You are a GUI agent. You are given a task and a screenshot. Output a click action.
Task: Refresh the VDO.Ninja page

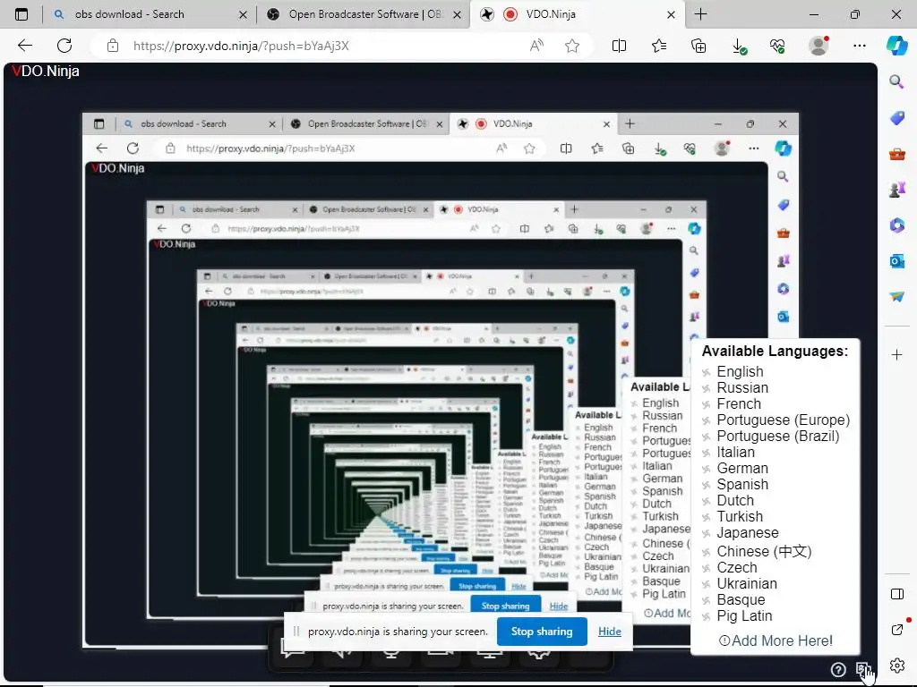point(64,46)
